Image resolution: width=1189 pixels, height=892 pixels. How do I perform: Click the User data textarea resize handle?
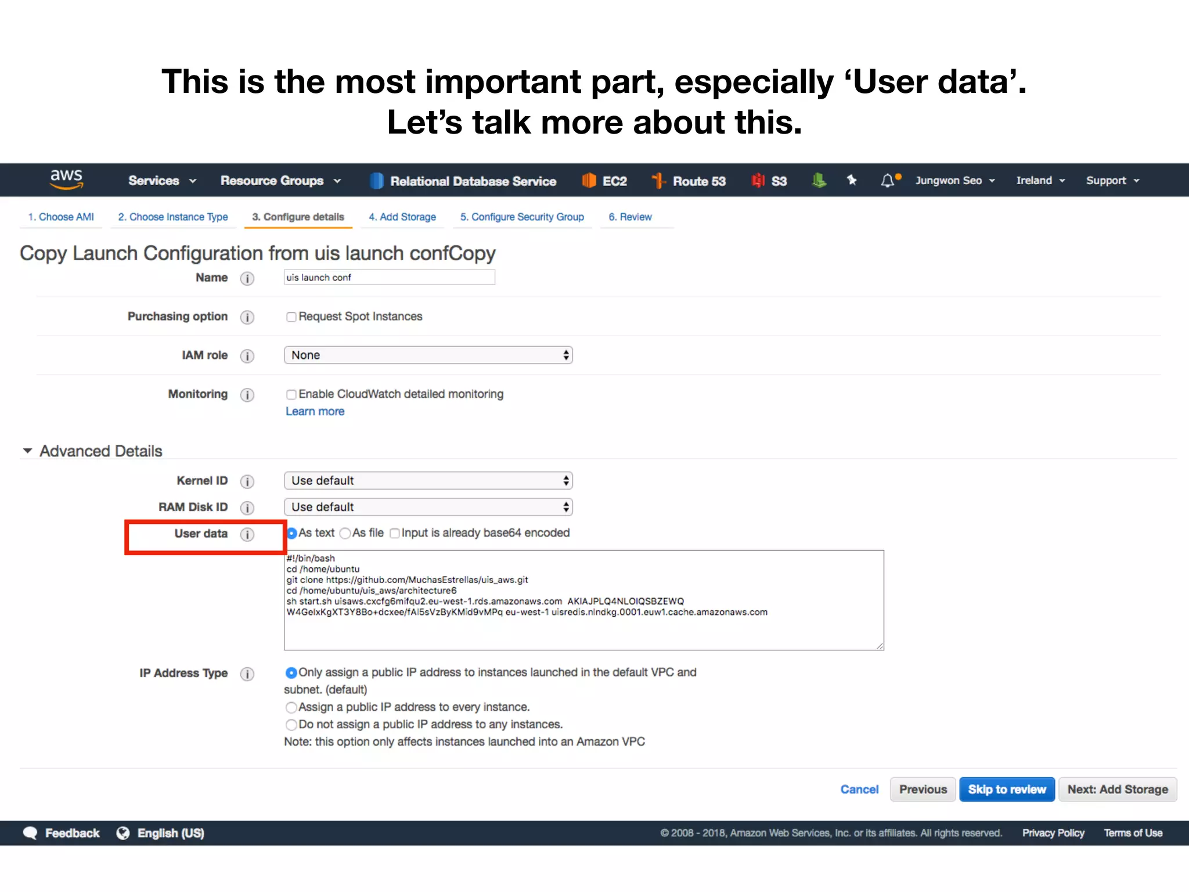(x=880, y=646)
